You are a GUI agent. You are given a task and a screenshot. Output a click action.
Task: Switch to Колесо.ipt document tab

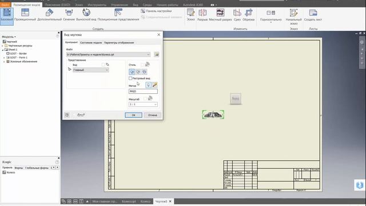(x=129, y=201)
